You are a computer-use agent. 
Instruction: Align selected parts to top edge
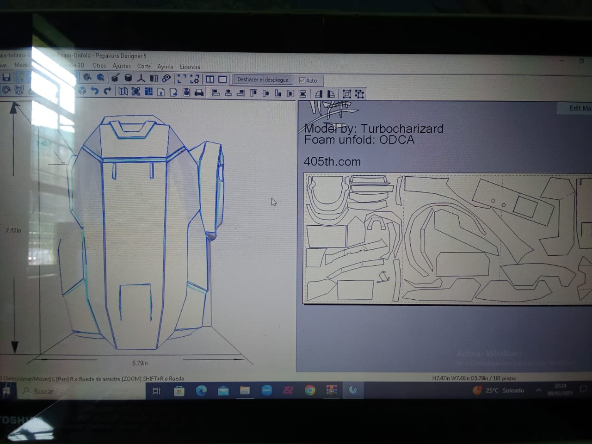(x=253, y=93)
